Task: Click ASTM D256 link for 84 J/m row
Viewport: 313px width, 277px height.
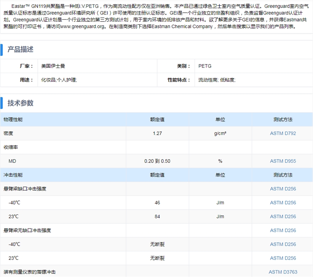Action: click(283, 216)
